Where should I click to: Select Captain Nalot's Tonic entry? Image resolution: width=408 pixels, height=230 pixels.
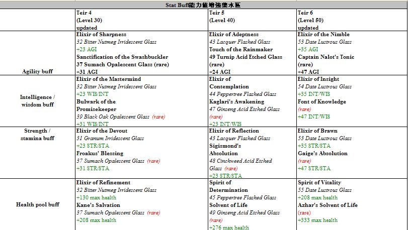coord(326,57)
